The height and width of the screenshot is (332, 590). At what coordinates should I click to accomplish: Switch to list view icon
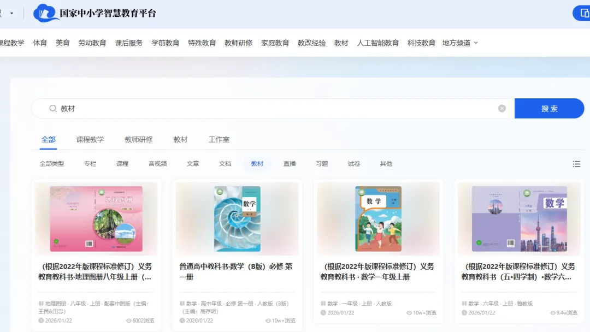576,164
